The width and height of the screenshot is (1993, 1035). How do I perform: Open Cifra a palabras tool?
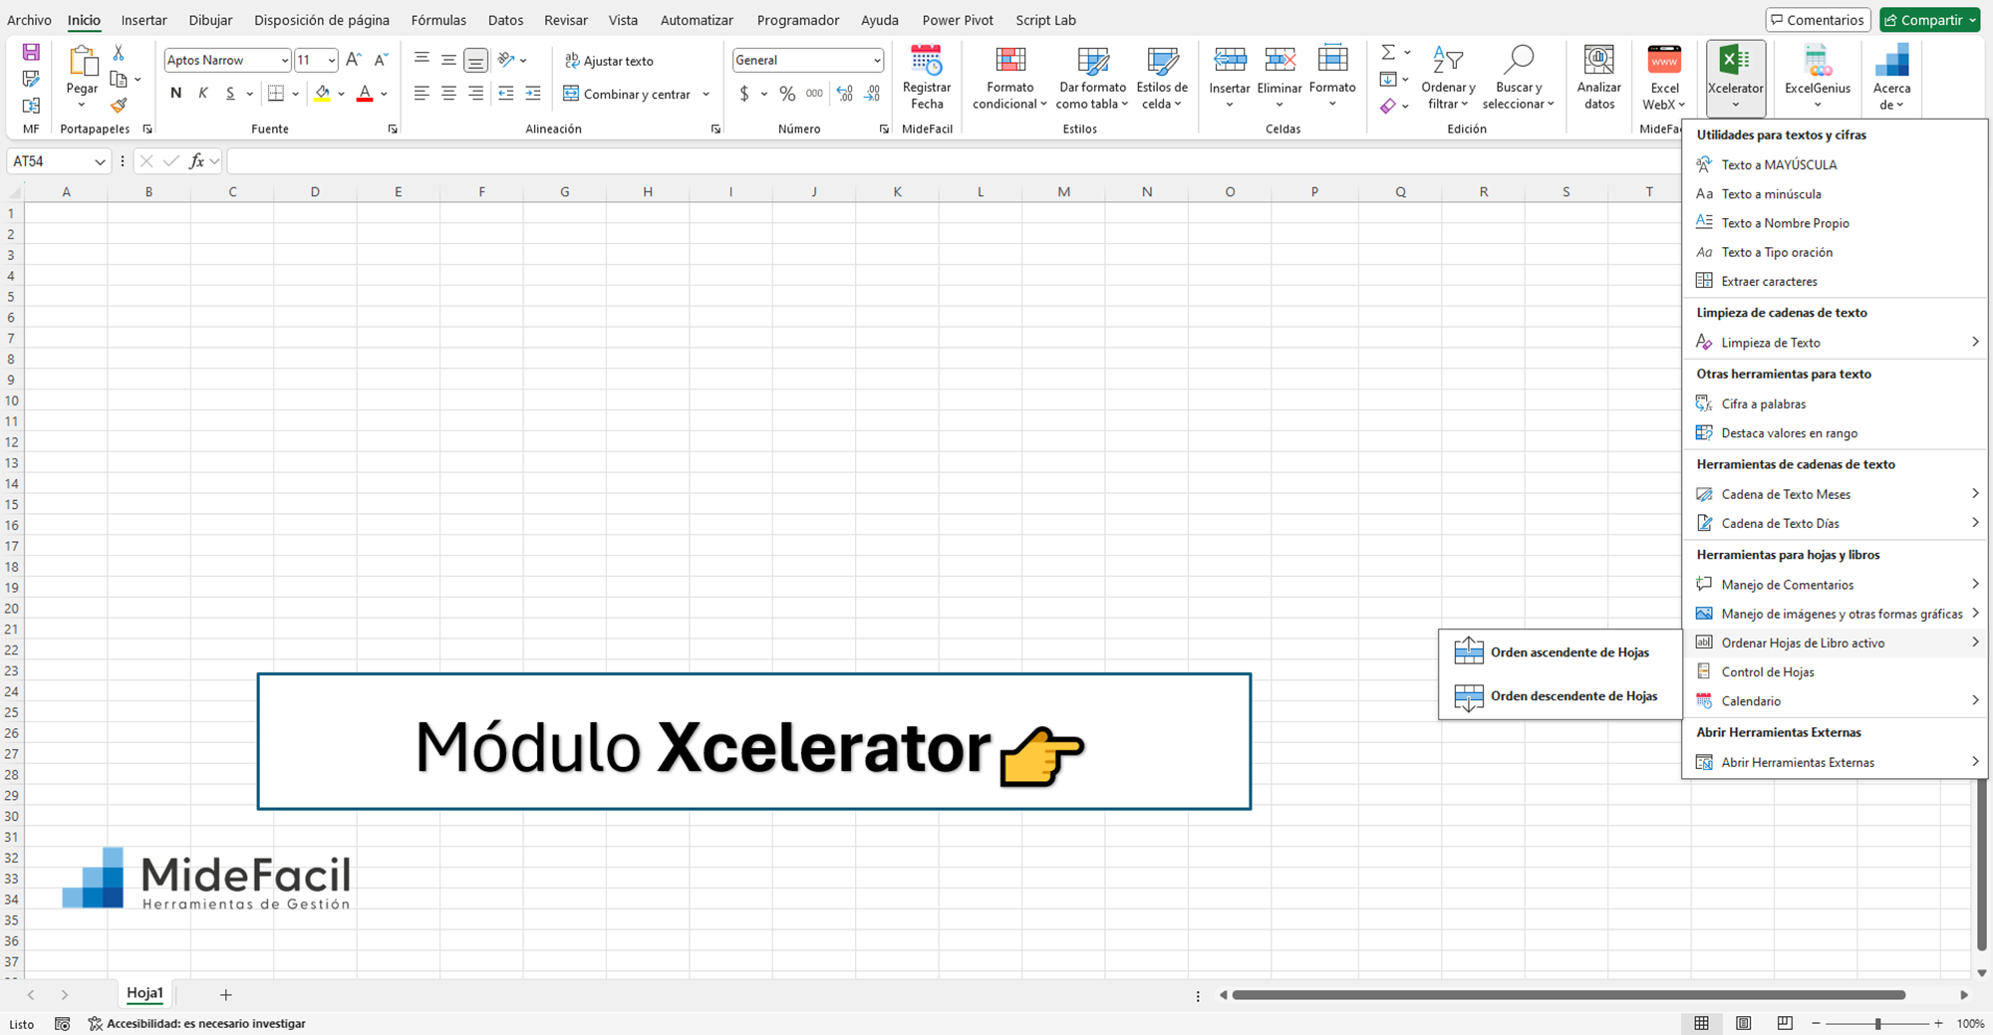[x=1834, y=403]
